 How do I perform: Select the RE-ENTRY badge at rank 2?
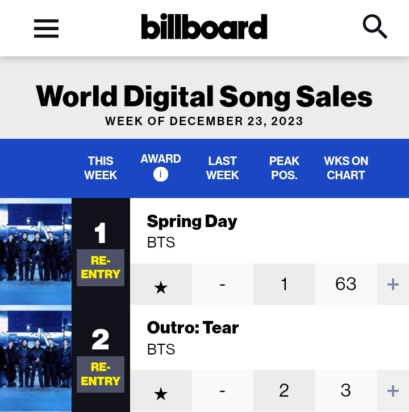pos(101,374)
